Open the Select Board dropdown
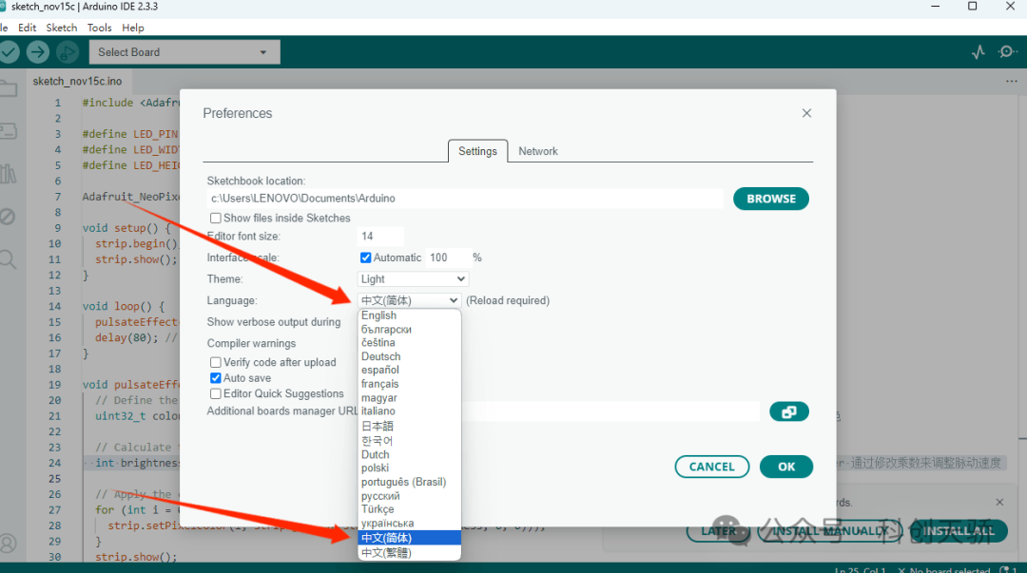 point(184,52)
